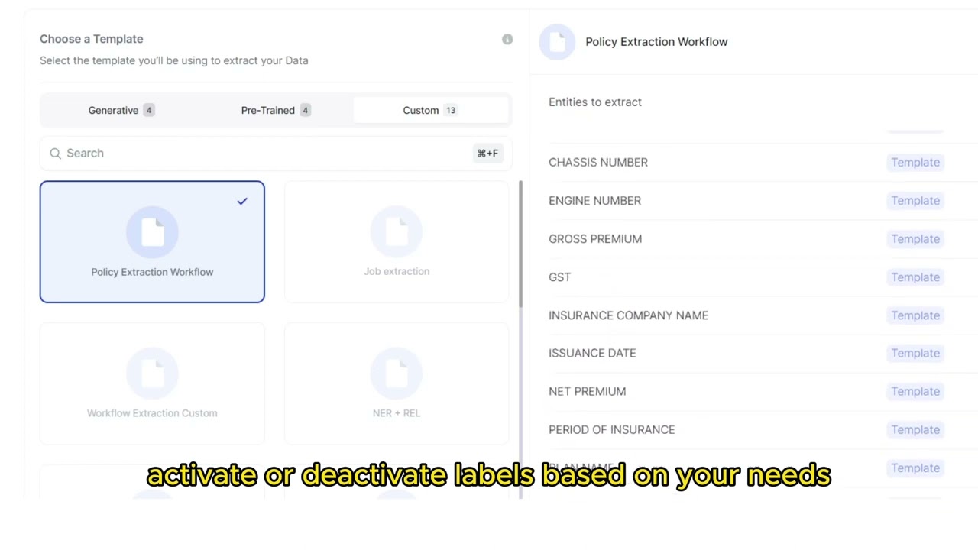This screenshot has height=550, width=978.
Task: Click the template list scrollbar
Action: 521,244
